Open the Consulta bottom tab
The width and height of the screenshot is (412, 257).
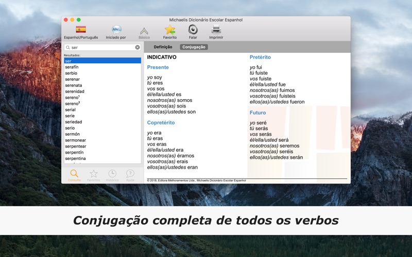tap(74, 175)
